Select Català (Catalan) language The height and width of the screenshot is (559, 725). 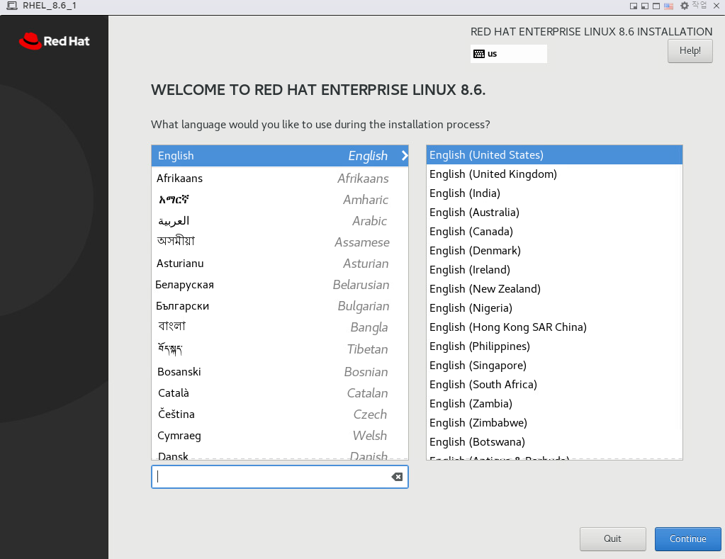[280, 393]
